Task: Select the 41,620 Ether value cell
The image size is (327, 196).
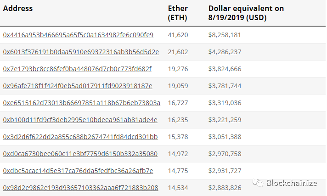Action: (179, 35)
